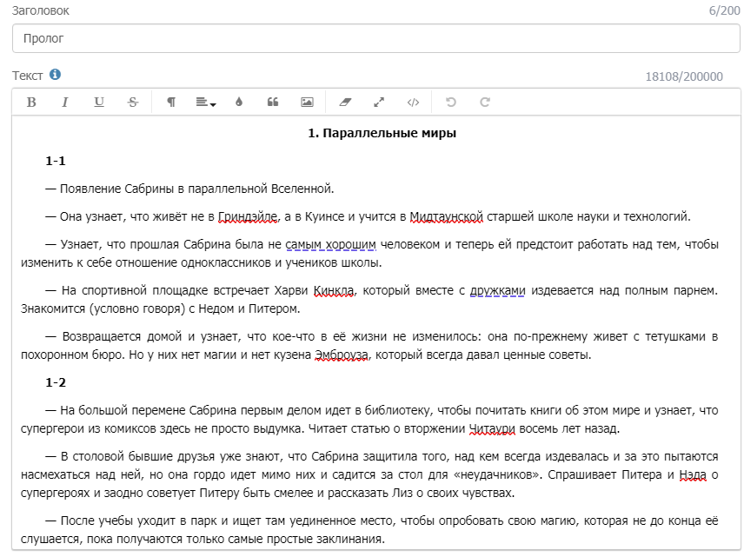Switch to HTML code view
Viewport: 744px width, 557px height.
click(x=415, y=102)
